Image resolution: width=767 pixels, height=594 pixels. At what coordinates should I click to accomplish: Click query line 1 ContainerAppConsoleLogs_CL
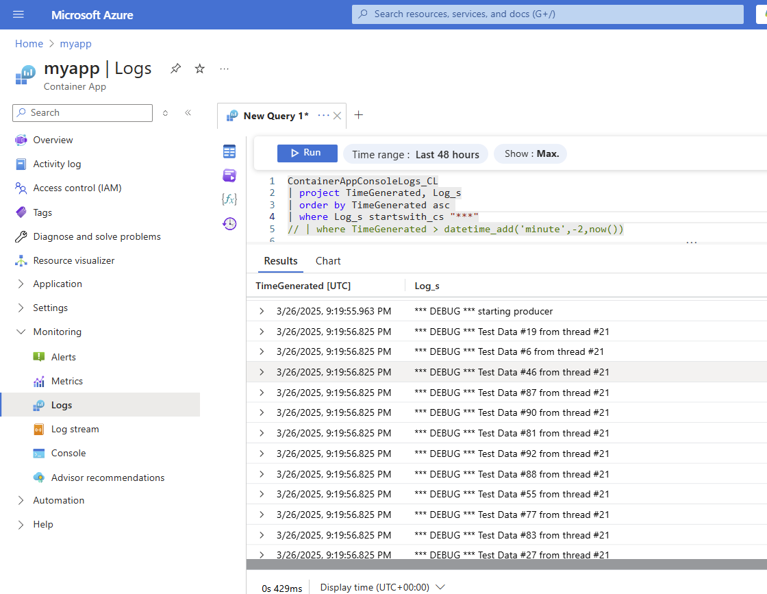click(x=362, y=181)
